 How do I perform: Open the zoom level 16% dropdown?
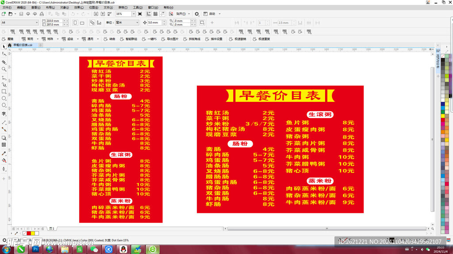(x=134, y=14)
